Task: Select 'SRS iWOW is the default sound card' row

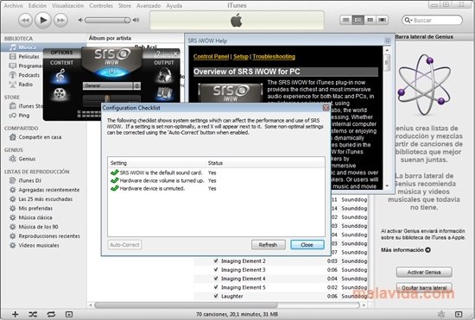Action: tap(216, 173)
